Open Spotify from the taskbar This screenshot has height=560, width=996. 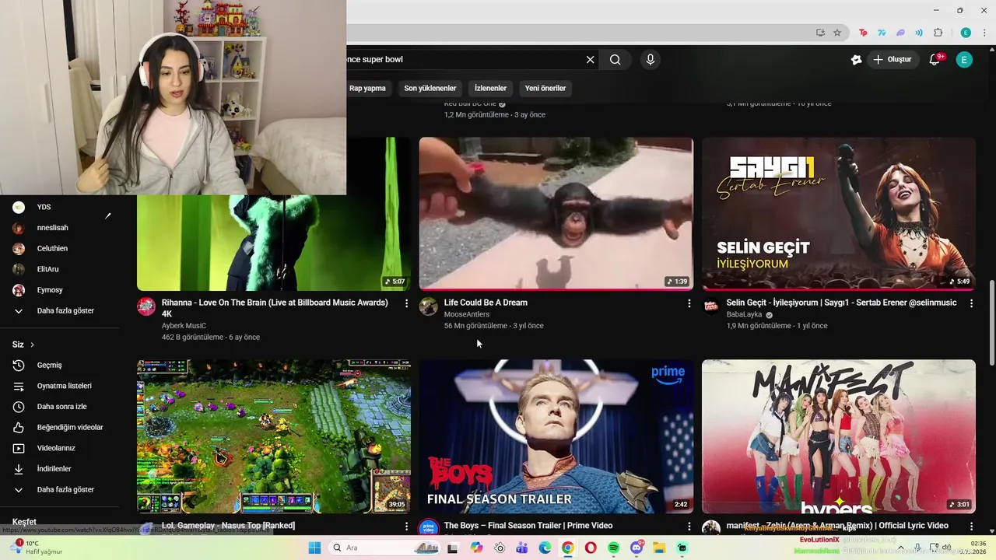tap(614, 548)
